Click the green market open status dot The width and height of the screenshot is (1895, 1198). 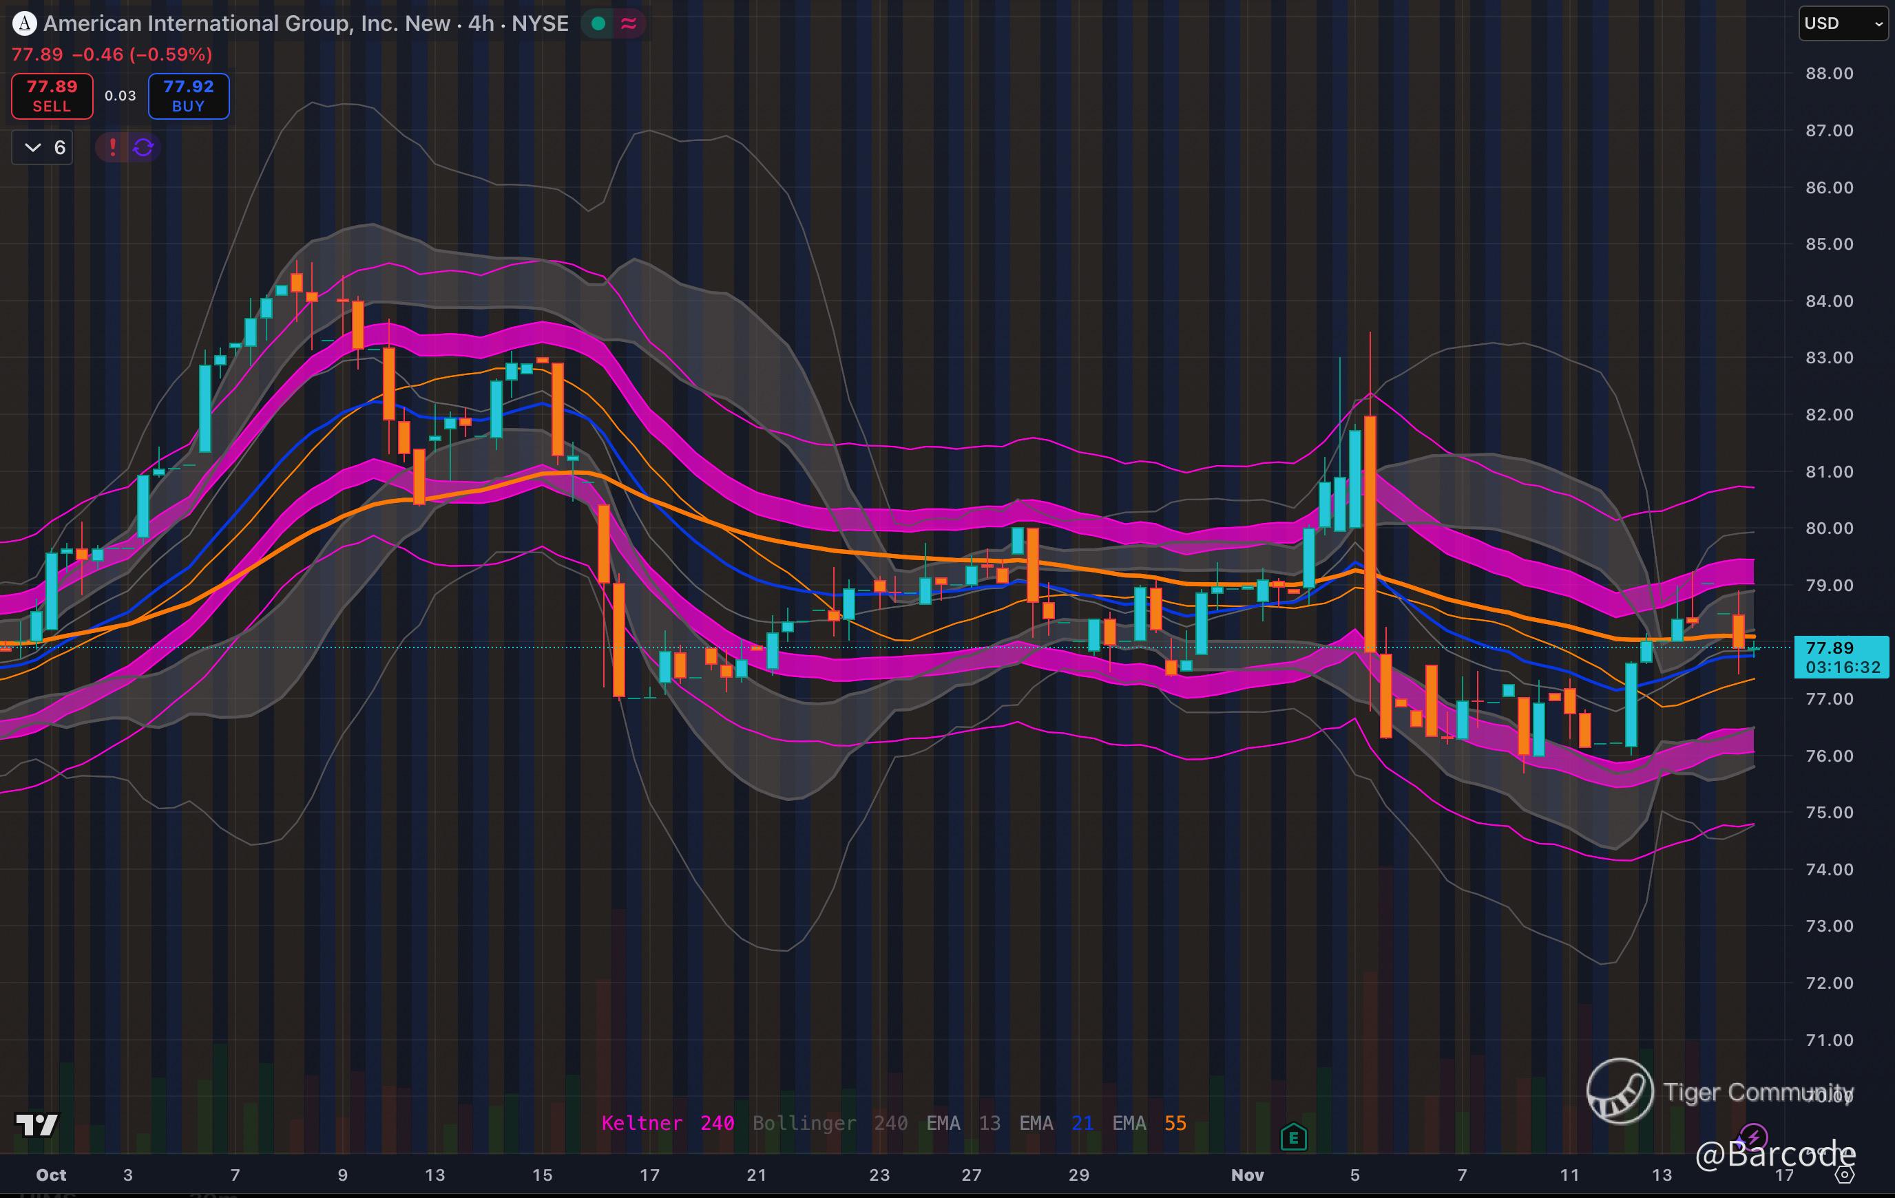pyautogui.click(x=598, y=23)
